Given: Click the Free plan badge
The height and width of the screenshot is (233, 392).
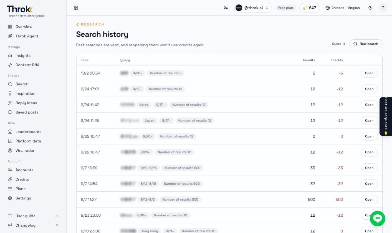Looking at the screenshot, I should click(285, 8).
